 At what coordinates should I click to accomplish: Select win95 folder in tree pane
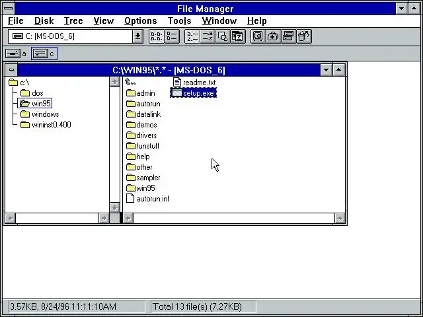[35, 104]
